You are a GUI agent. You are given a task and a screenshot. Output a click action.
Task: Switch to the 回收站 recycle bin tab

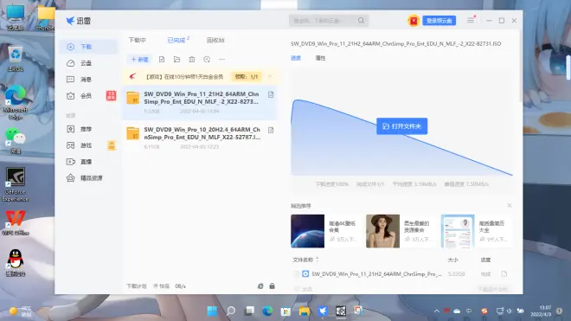pyautogui.click(x=215, y=40)
